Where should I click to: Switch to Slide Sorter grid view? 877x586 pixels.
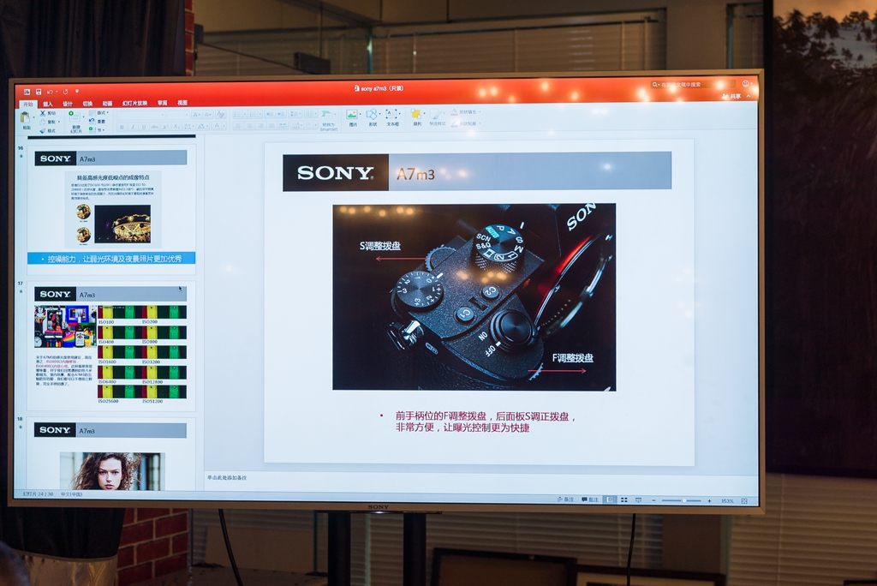pos(623,499)
